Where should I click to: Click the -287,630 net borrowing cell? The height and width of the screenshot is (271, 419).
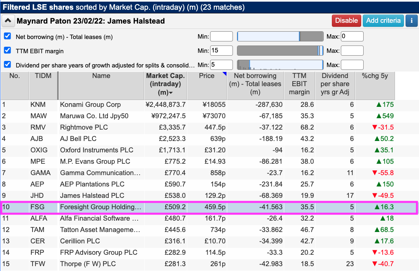pos(255,104)
